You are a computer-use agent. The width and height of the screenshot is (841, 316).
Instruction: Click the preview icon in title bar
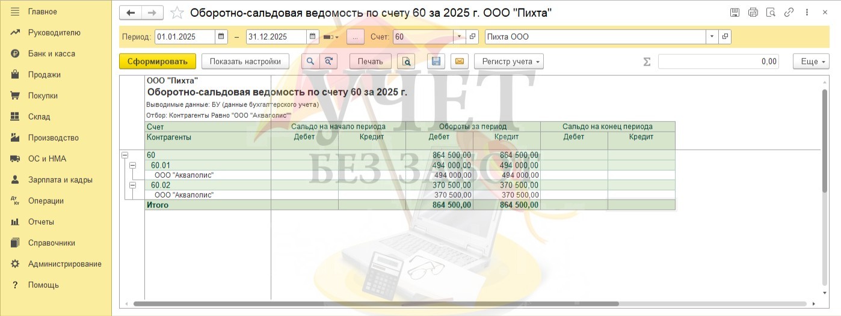coord(770,13)
